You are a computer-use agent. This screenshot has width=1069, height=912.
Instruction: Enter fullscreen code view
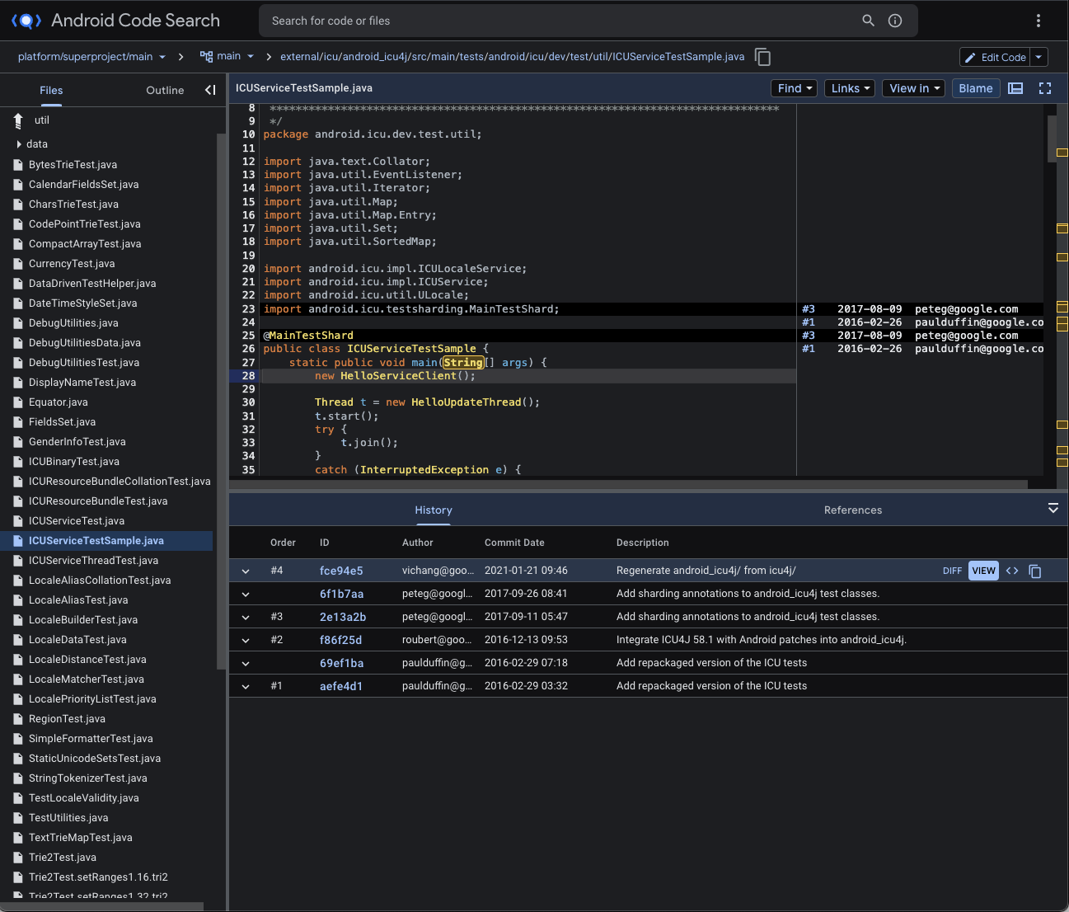1045,88
